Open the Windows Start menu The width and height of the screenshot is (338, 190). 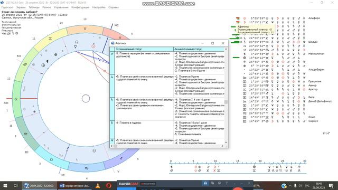pyautogui.click(x=5, y=185)
